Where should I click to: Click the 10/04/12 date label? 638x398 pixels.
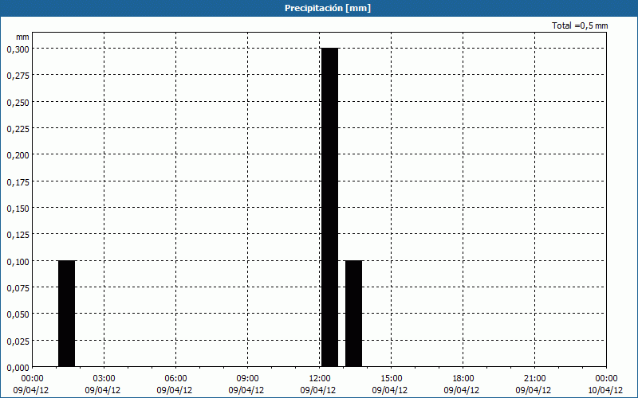[x=605, y=390]
